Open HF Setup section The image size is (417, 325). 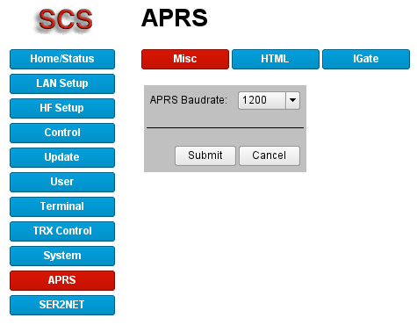(62, 108)
